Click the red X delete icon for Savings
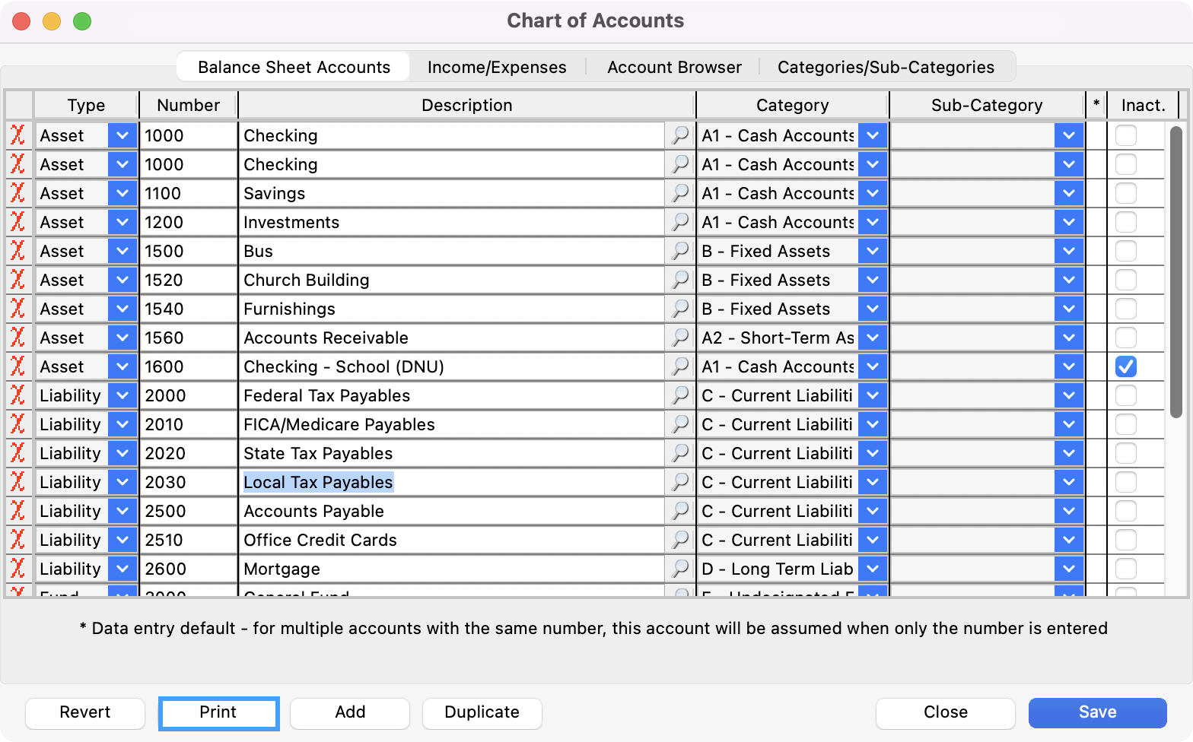The height and width of the screenshot is (742, 1193). click(x=17, y=193)
